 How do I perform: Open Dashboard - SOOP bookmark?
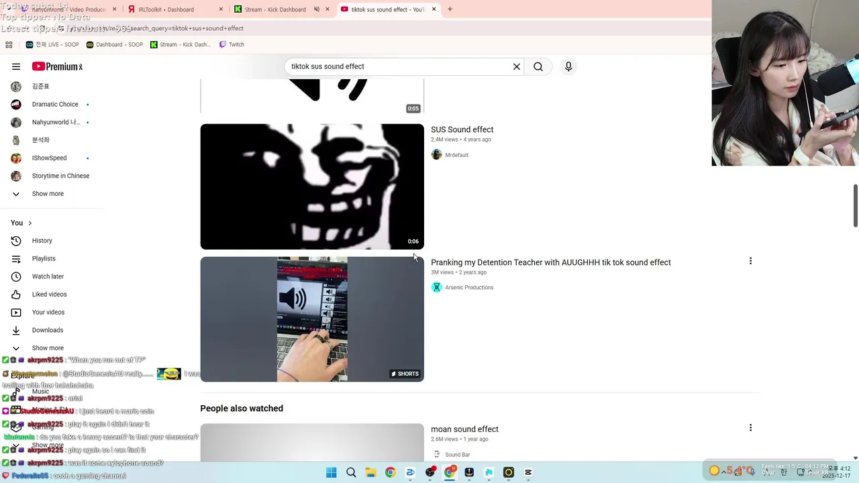(114, 44)
